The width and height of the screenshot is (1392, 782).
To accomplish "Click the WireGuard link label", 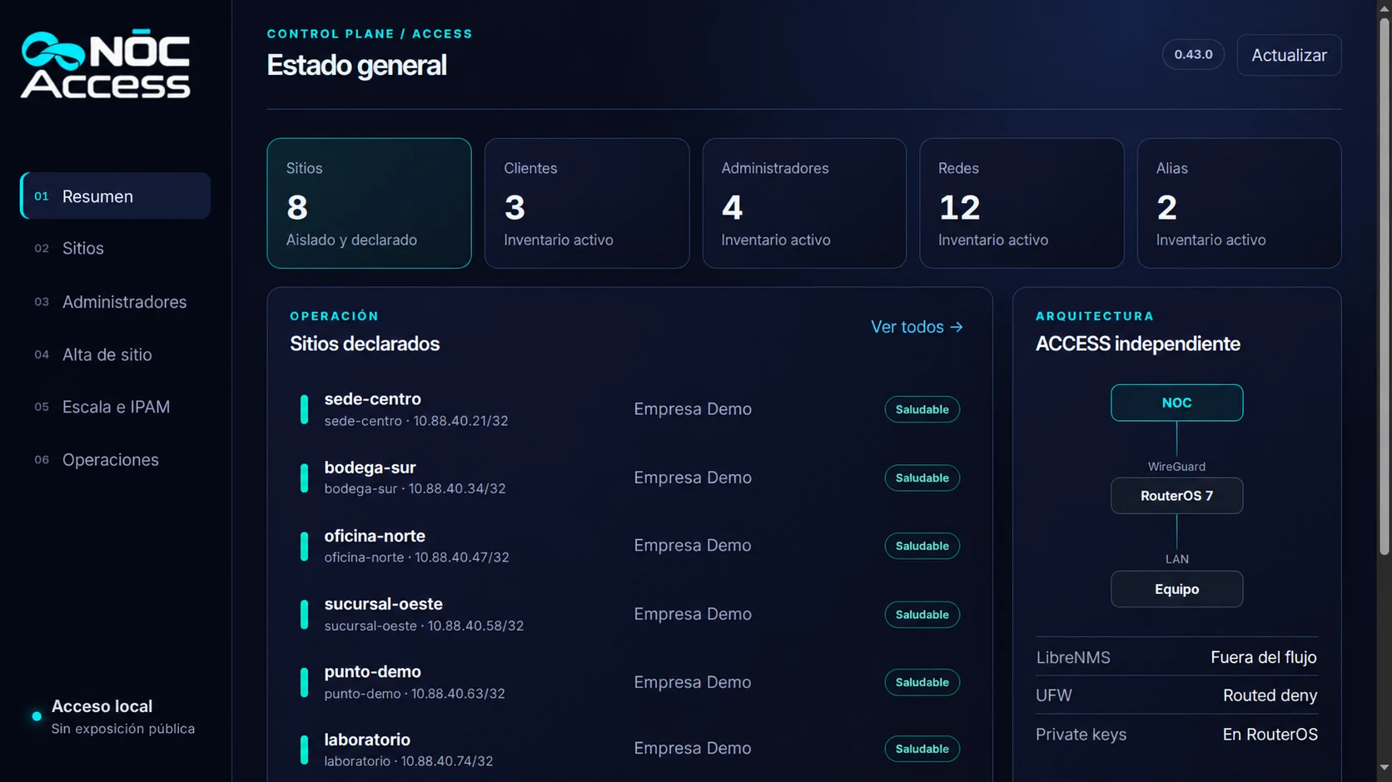I will (x=1176, y=467).
